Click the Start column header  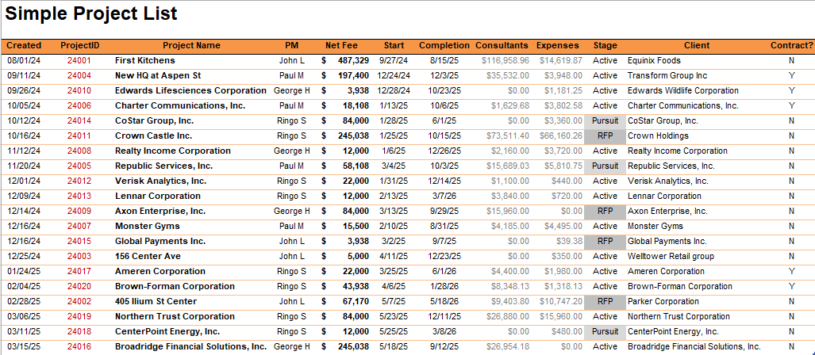point(394,46)
